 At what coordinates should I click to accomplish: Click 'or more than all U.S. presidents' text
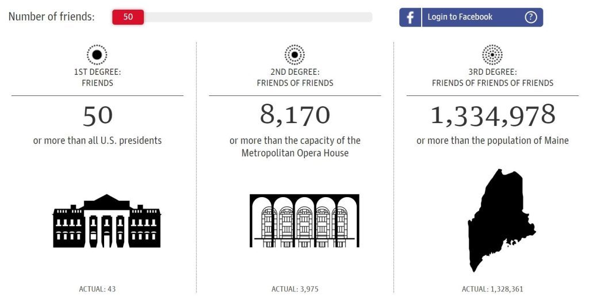pyautogui.click(x=97, y=141)
